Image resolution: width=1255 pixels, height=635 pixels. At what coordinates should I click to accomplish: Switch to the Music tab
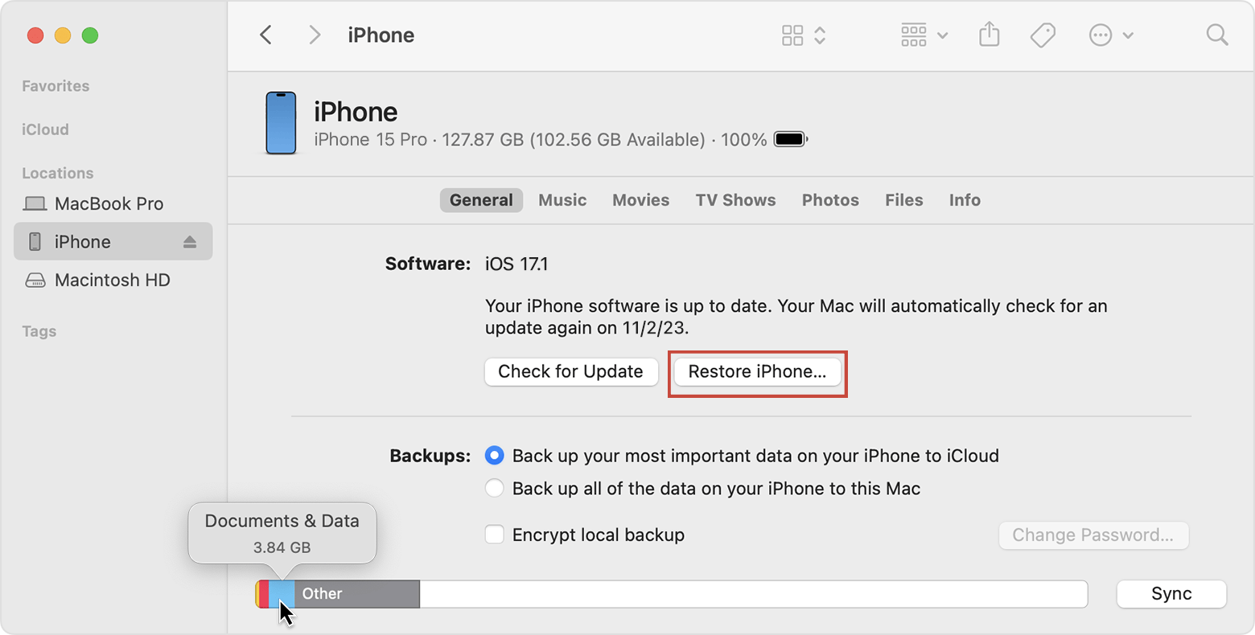pyautogui.click(x=562, y=200)
